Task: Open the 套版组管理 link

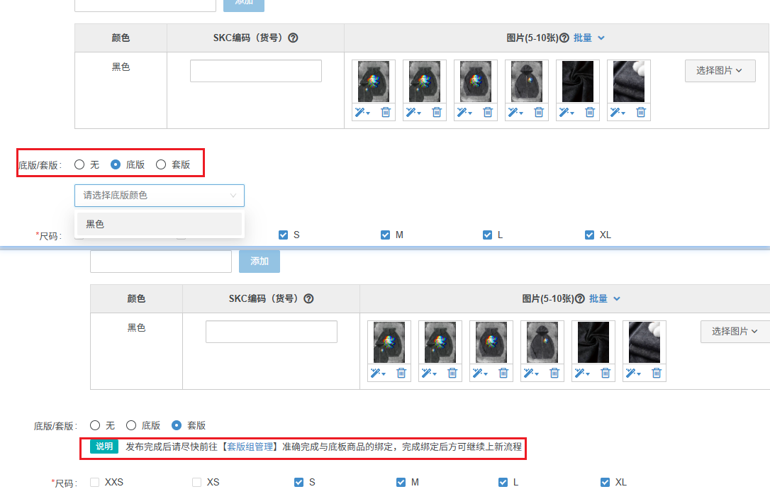Action: point(250,447)
